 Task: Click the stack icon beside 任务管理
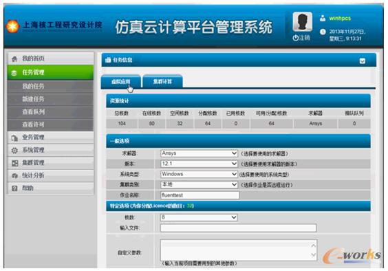pos(14,73)
